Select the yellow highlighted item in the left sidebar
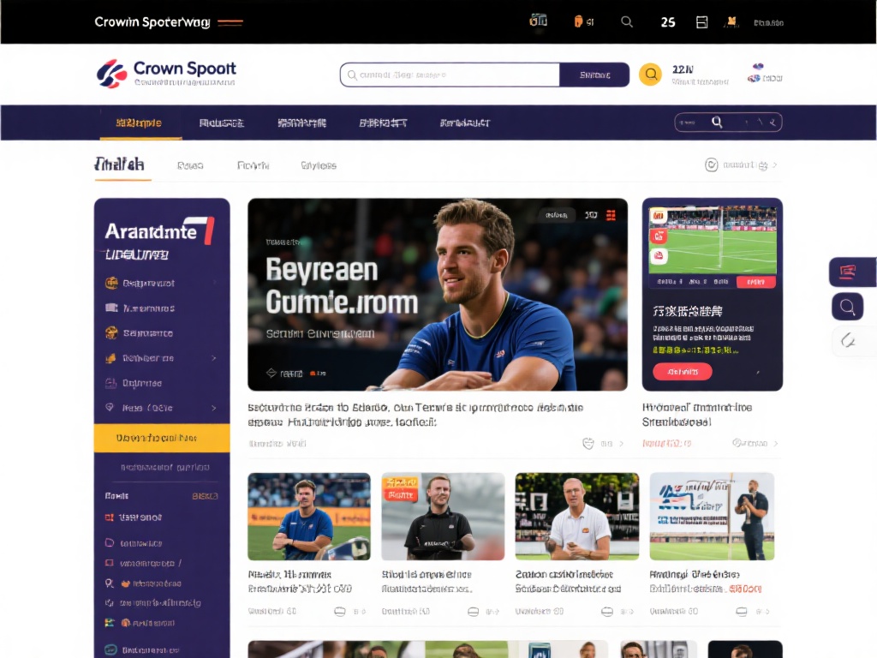This screenshot has height=658, width=877. tap(162, 438)
